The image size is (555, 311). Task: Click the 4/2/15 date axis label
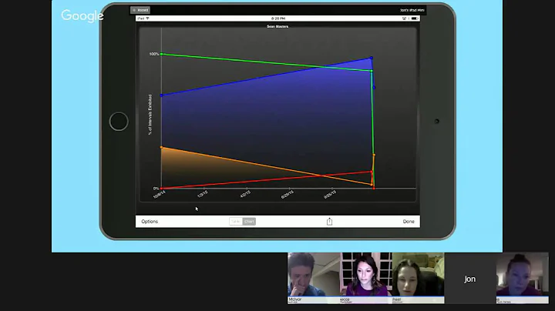click(245, 194)
